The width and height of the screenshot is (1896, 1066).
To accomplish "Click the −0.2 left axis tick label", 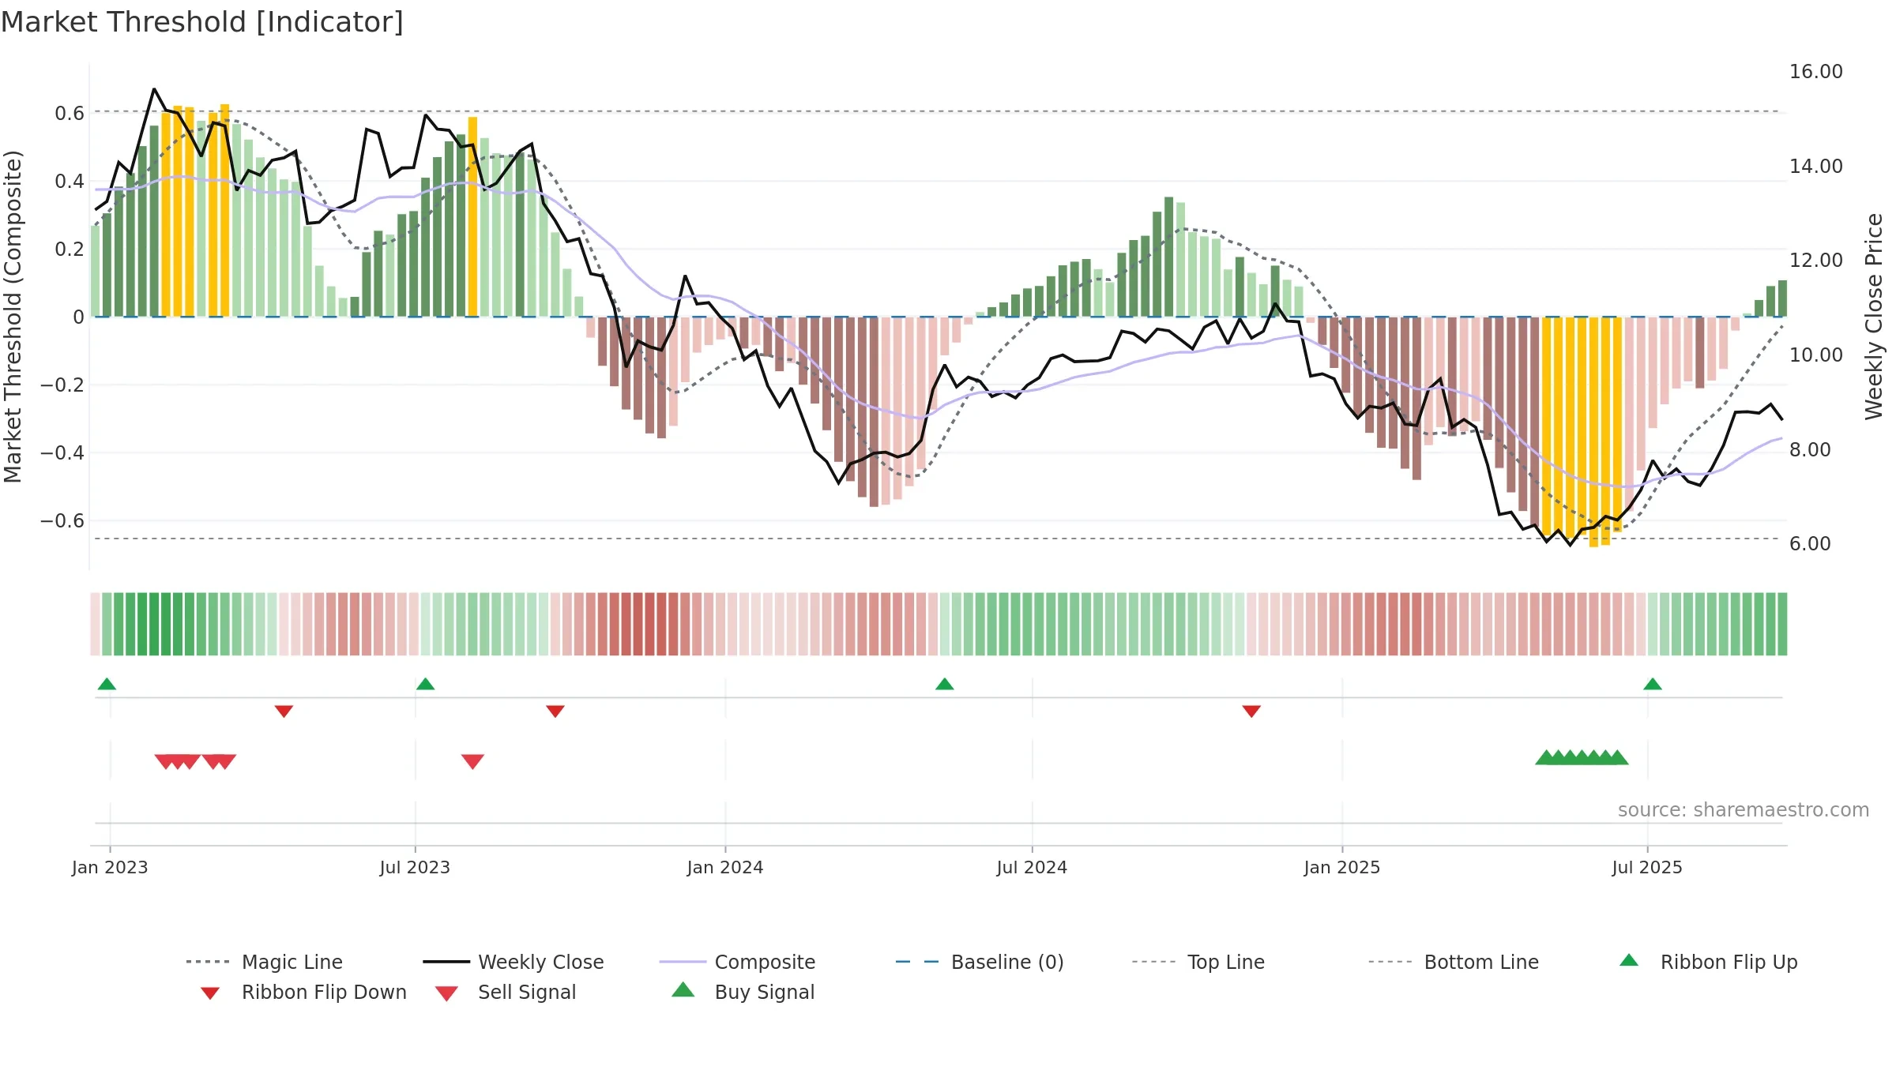I will click(x=62, y=385).
